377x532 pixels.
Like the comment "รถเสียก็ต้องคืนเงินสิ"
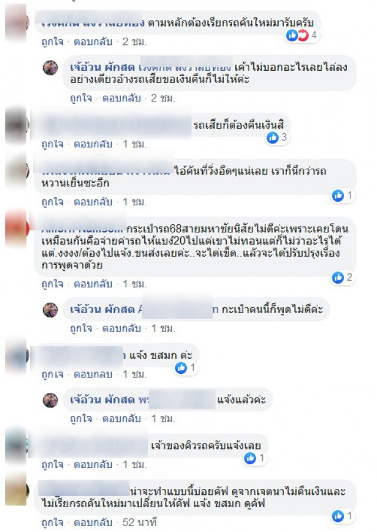[x=52, y=144]
